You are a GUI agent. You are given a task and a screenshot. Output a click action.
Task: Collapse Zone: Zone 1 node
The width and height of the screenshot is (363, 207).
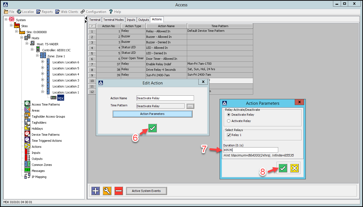(37, 56)
